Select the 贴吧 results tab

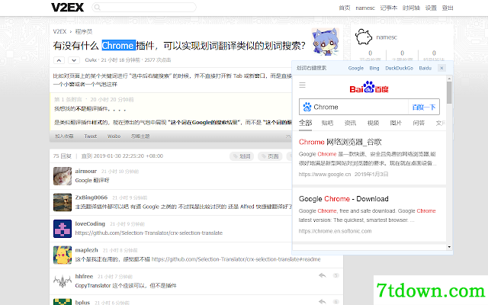click(327, 123)
